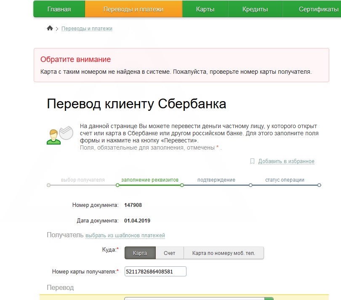Click the recipient card number input field

tap(155, 271)
